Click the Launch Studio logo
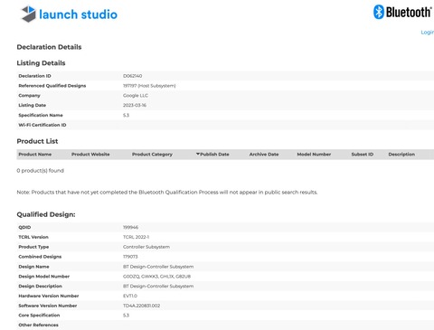The width and height of the screenshot is (434, 330). pyautogui.click(x=69, y=14)
